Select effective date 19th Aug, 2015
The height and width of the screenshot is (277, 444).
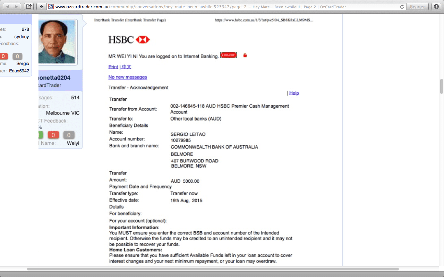coord(186,200)
